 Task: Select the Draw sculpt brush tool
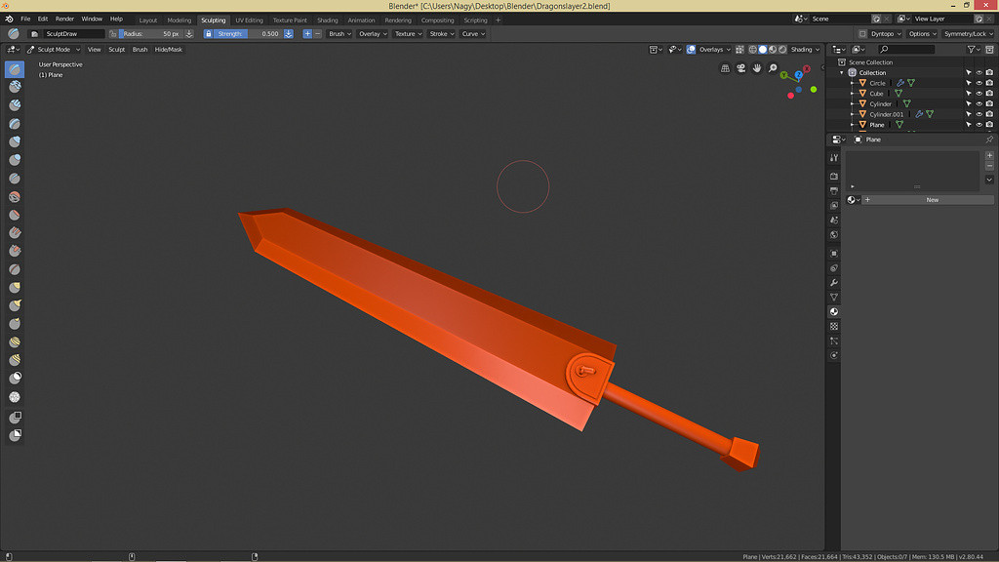(x=15, y=69)
